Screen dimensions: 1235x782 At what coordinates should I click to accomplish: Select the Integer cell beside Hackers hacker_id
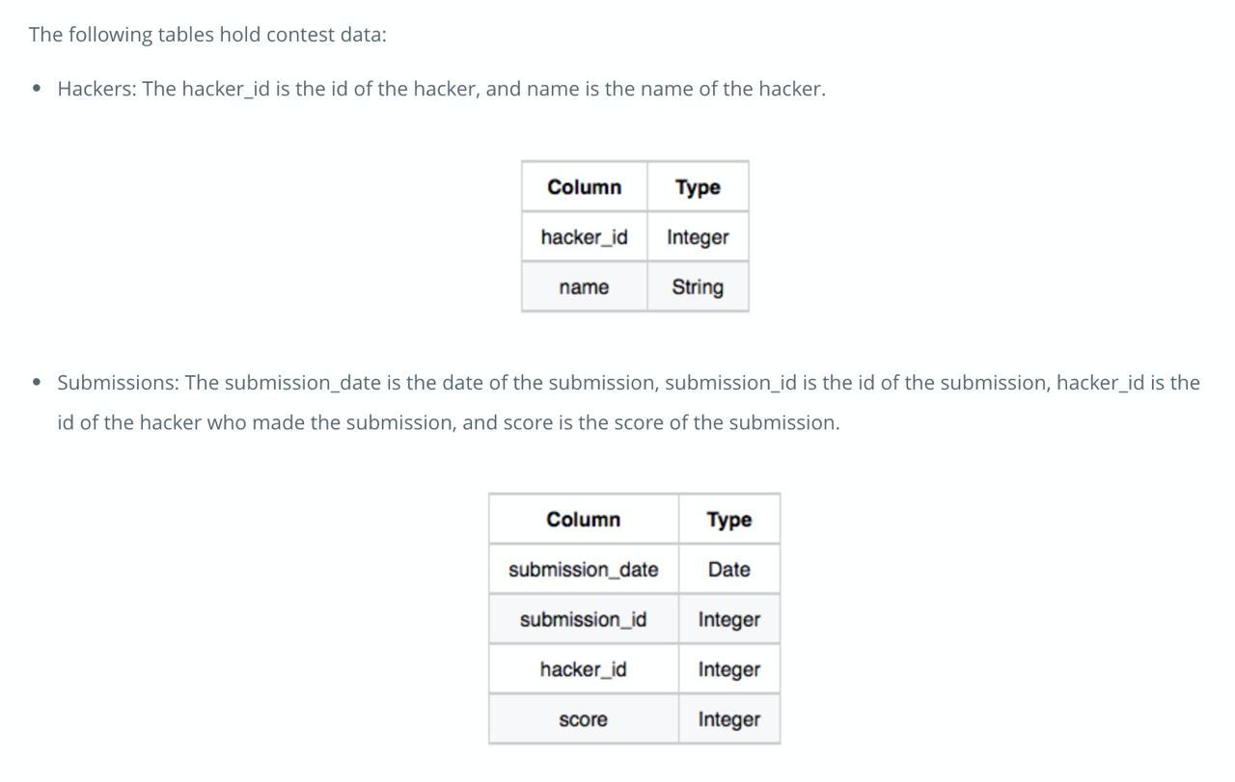(698, 237)
